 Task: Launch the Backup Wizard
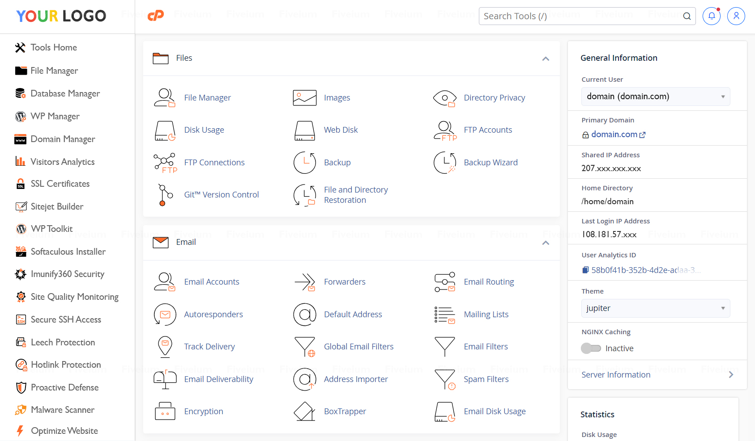point(491,162)
